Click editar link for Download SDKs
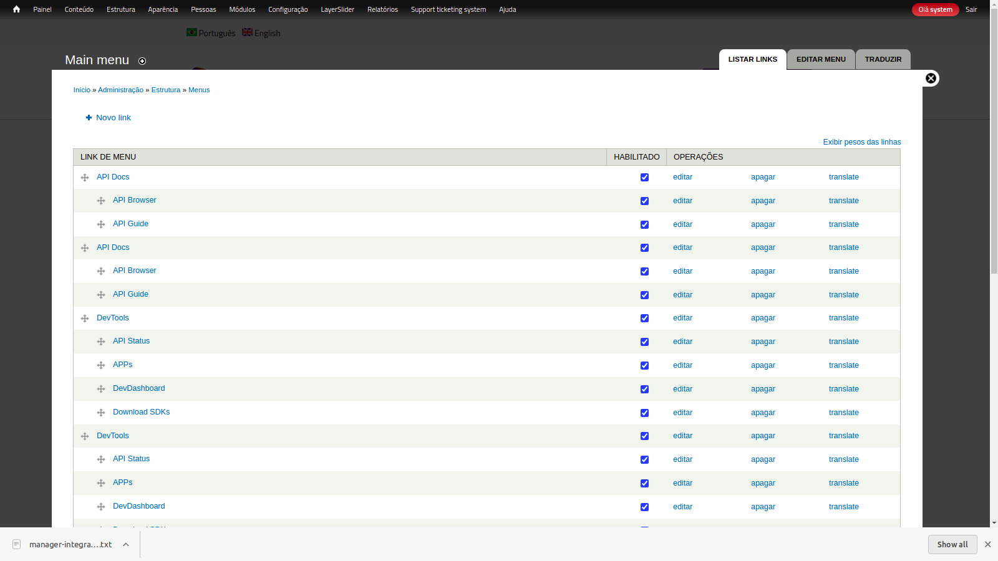 682,413
